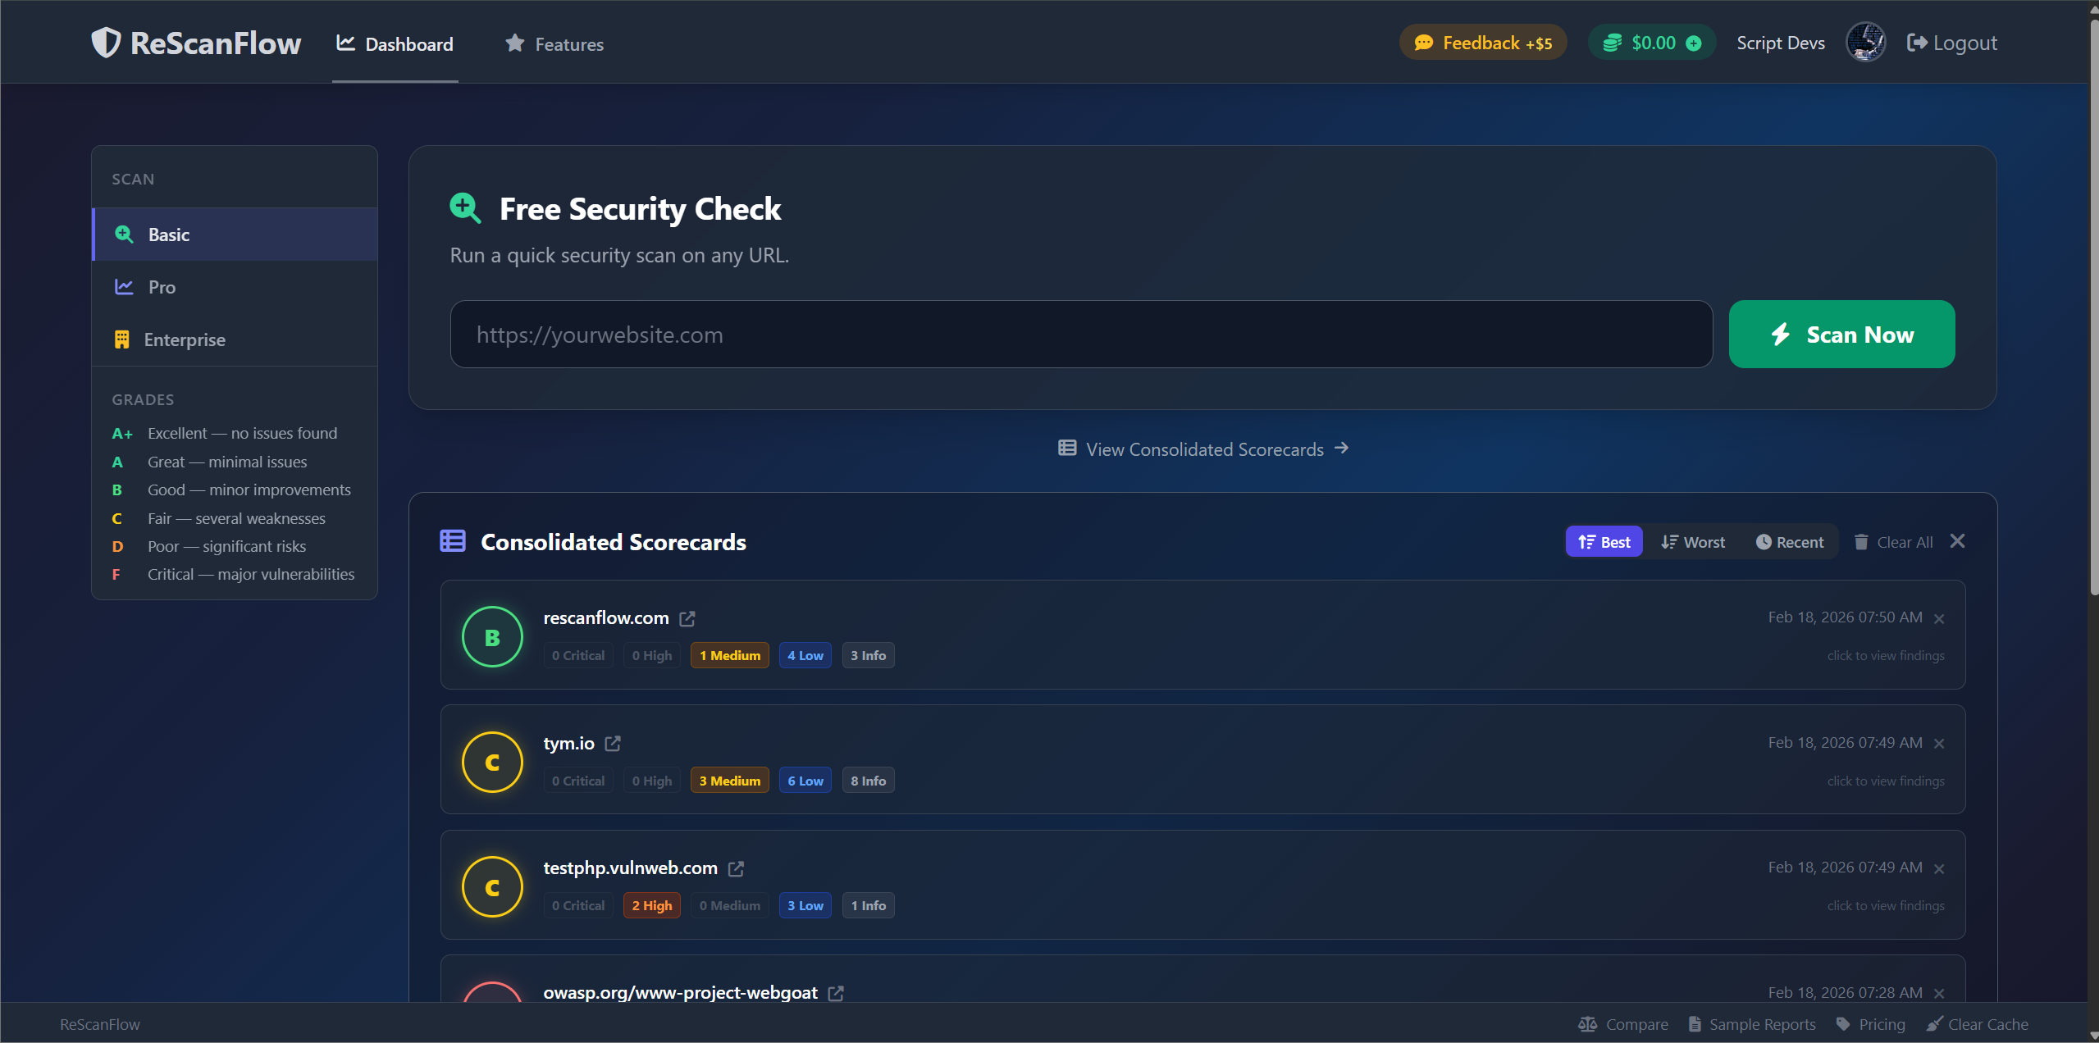Sort scorecards by Worst
2099x1043 pixels.
tap(1693, 542)
